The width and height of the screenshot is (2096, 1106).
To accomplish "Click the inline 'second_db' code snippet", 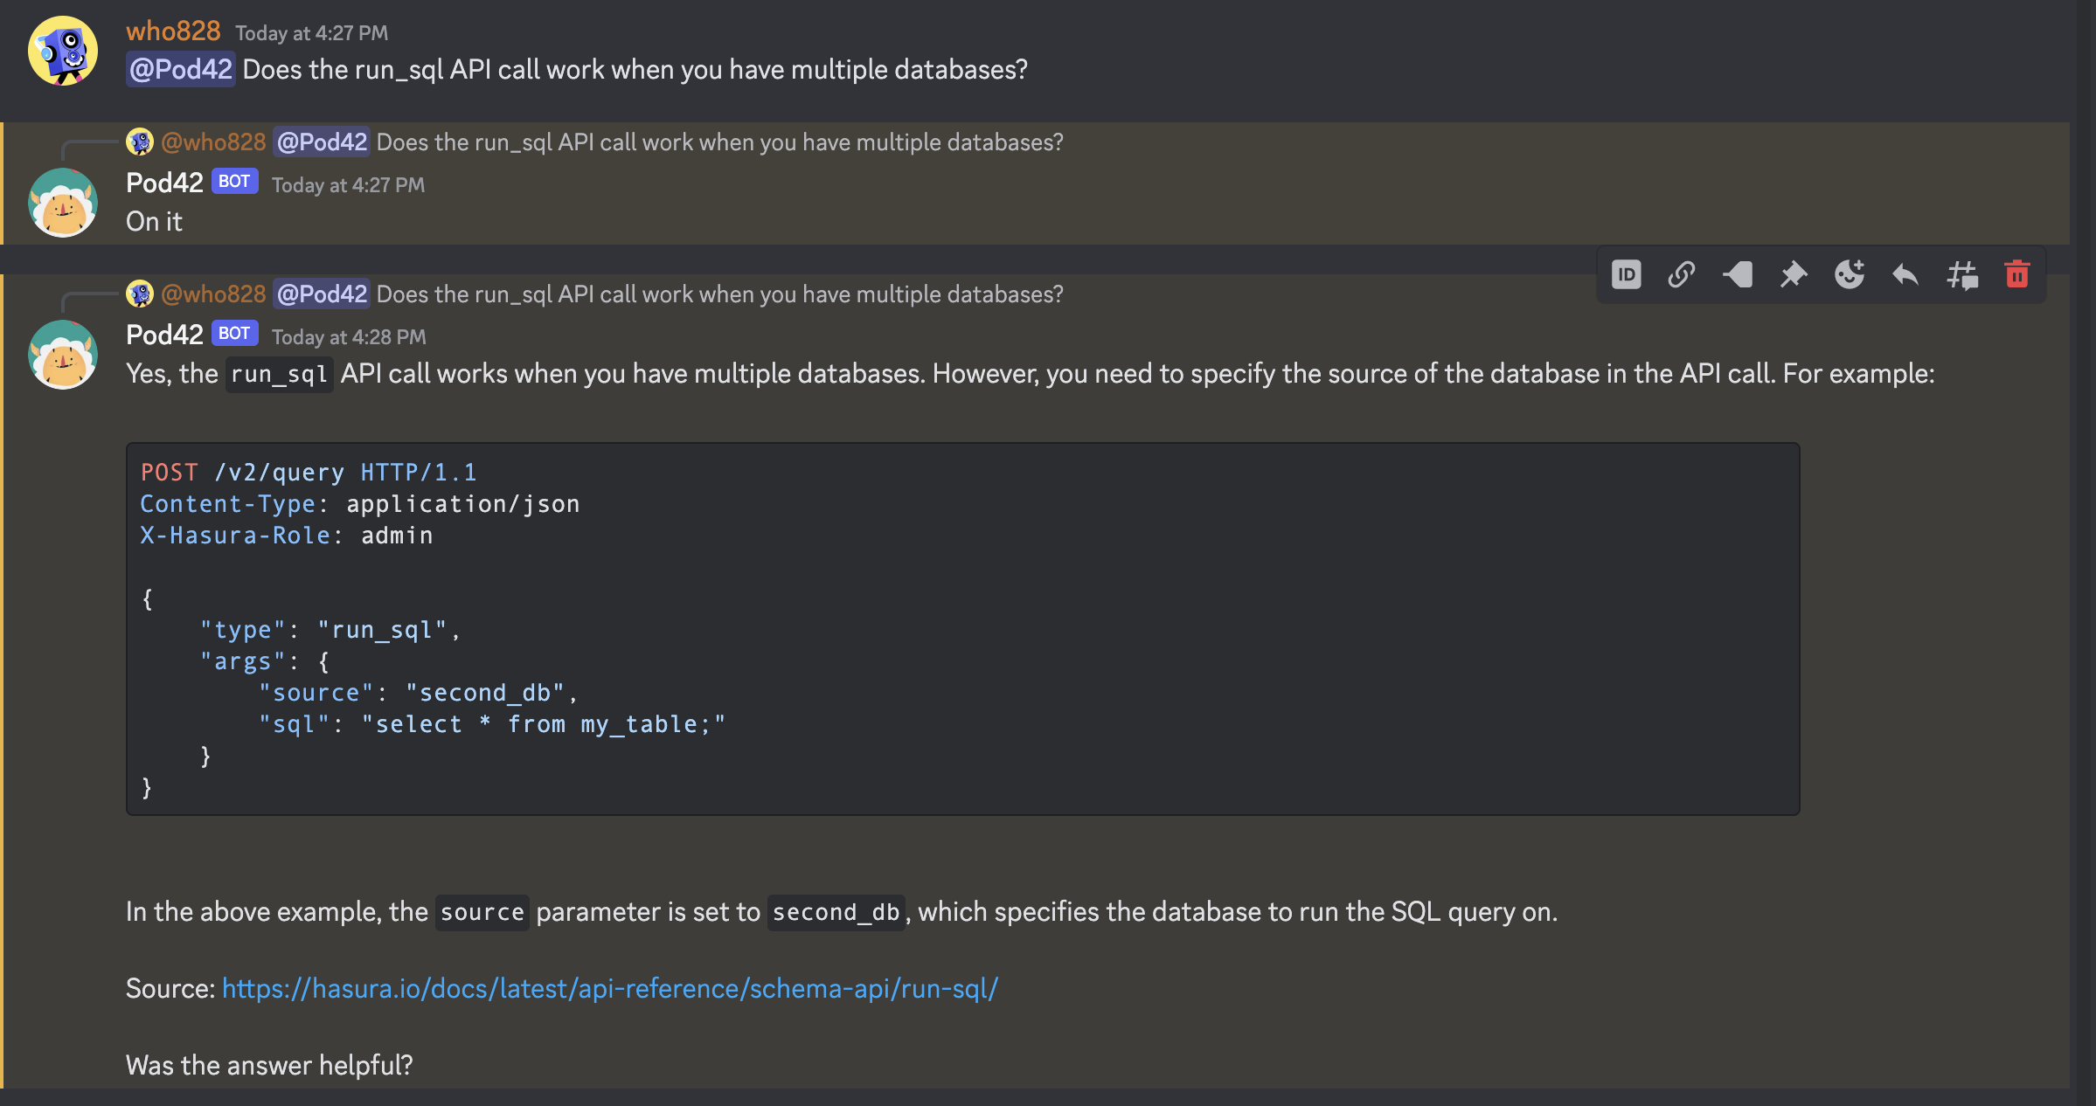I will point(836,912).
